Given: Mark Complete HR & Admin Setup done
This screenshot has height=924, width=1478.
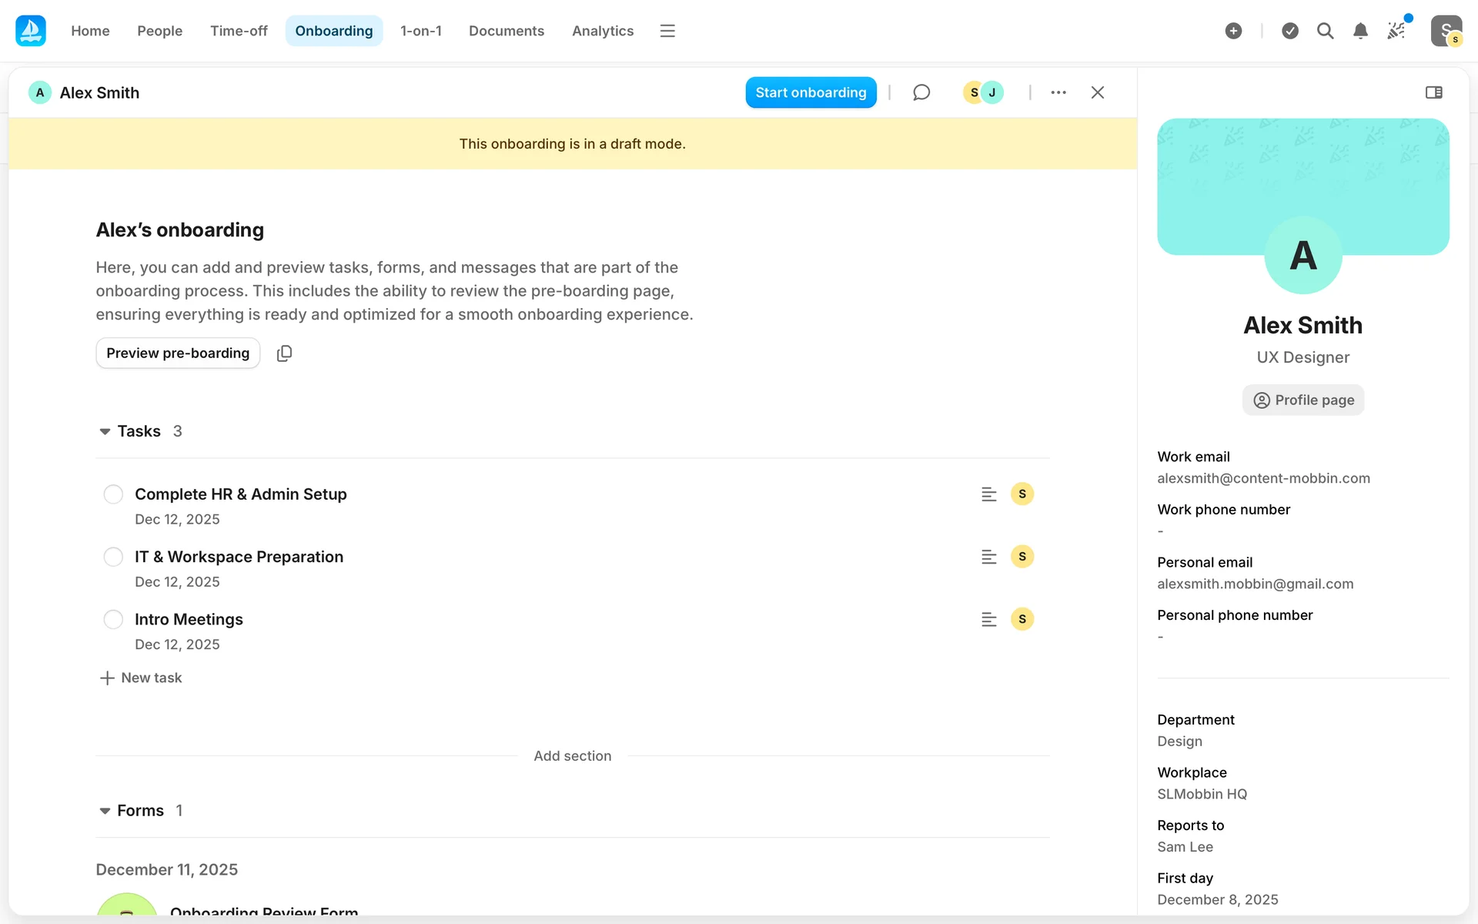Looking at the screenshot, I should tap(113, 494).
